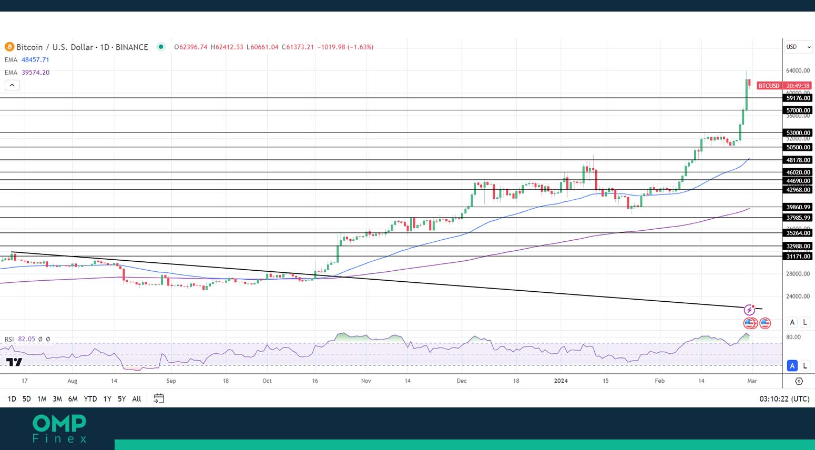
Task: Toggle log scale L on the RSI pane
Action: (804, 365)
